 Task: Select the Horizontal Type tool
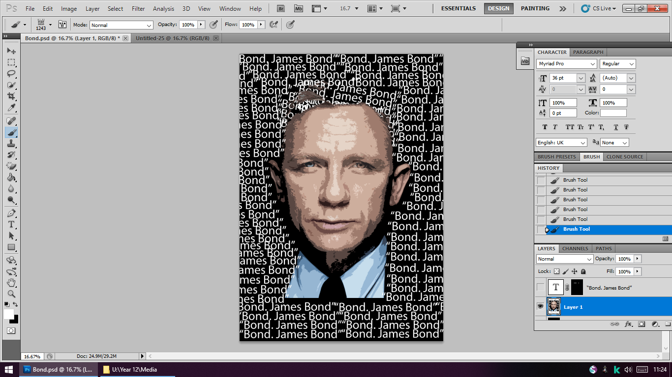click(11, 224)
